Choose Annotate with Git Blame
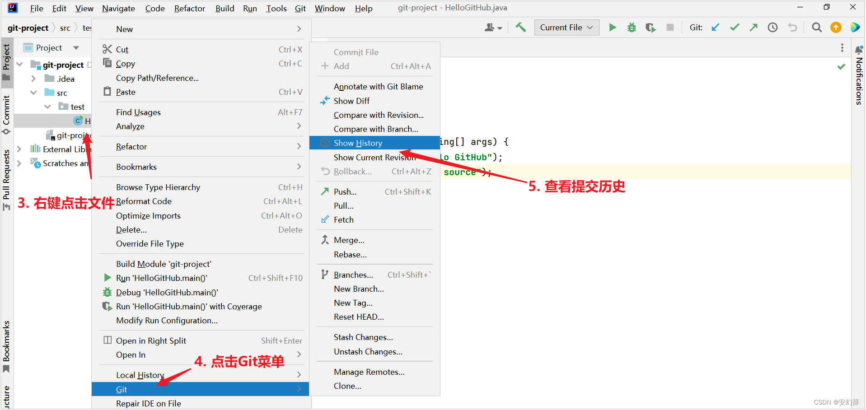 click(x=374, y=86)
